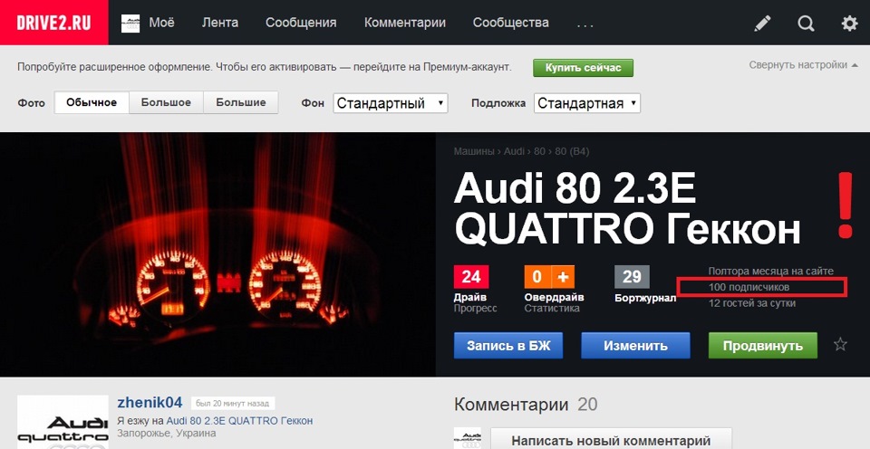Screen dimensions: 870x449
Task: Click the DRIVE2.RU logo
Action: pos(53,22)
